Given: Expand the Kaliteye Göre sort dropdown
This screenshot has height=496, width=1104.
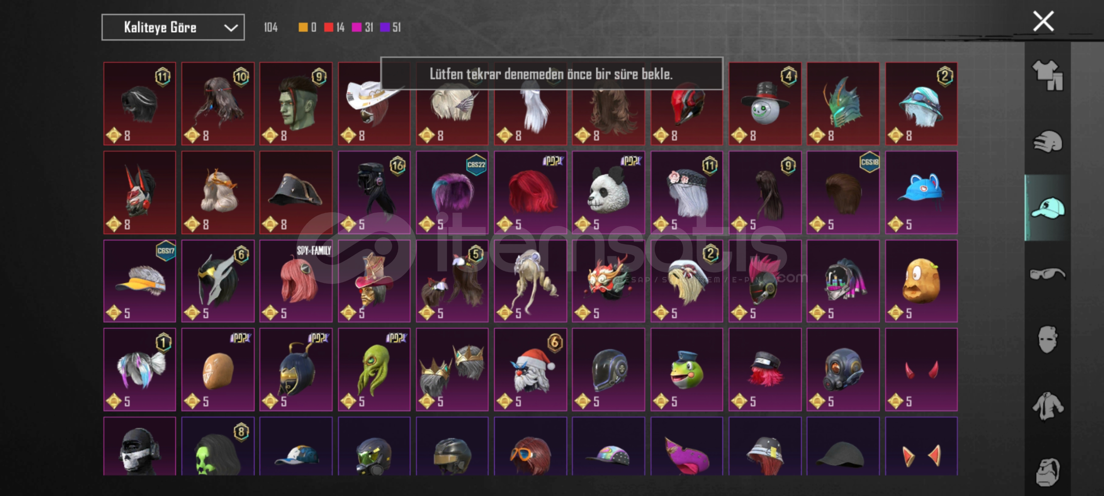Looking at the screenshot, I should tap(173, 28).
